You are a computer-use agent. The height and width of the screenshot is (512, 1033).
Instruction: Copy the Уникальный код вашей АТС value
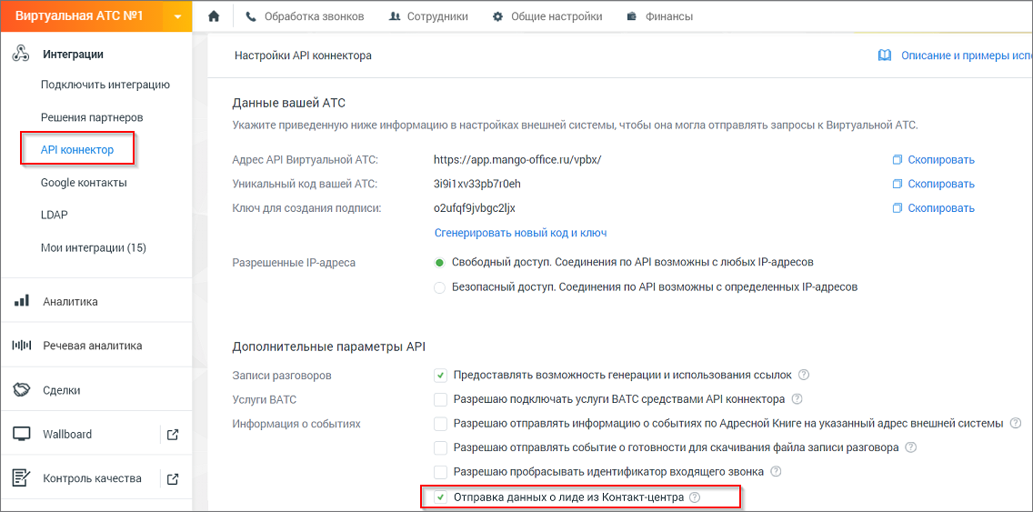[x=934, y=184]
